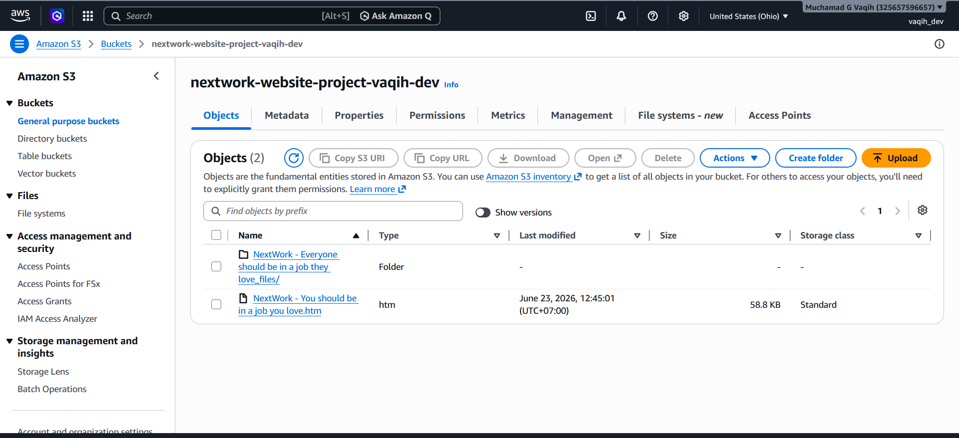The height and width of the screenshot is (438, 959).
Task: Open the help question mark icon
Action: coord(652,16)
